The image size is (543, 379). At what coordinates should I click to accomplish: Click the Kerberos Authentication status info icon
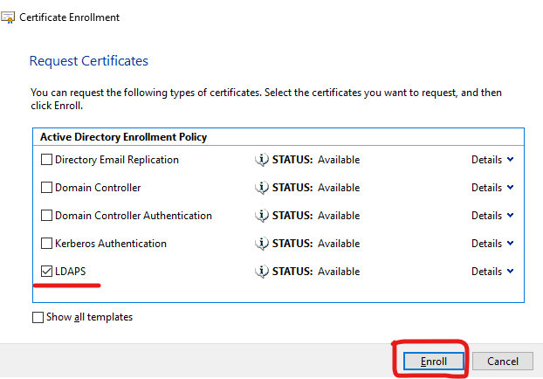(260, 244)
